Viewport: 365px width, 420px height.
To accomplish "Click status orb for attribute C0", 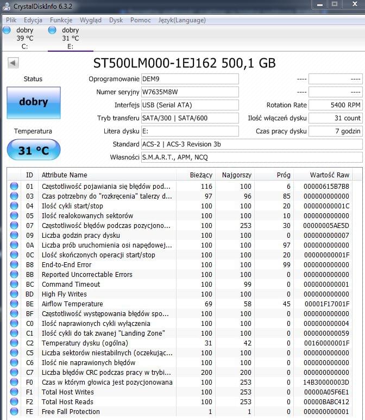I will click(14, 323).
